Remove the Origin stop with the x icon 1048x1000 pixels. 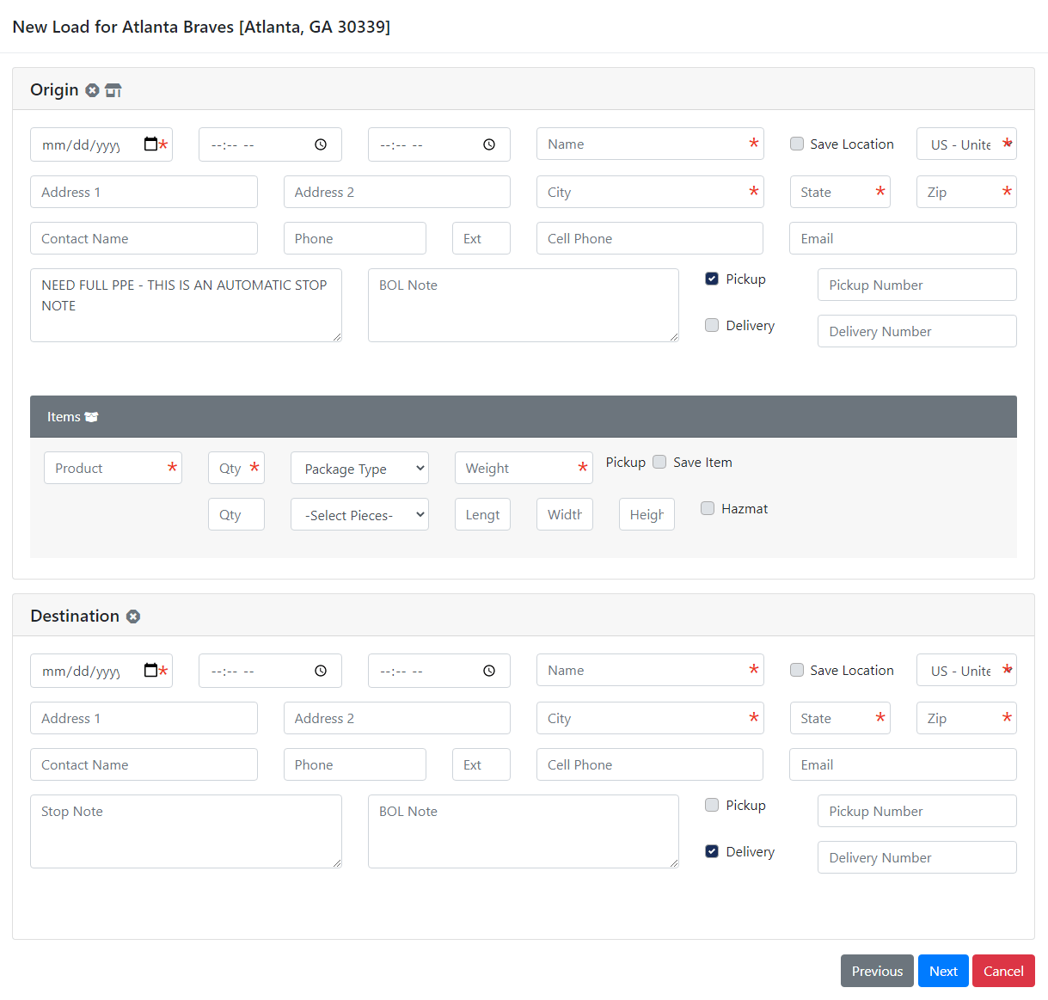[x=92, y=90]
